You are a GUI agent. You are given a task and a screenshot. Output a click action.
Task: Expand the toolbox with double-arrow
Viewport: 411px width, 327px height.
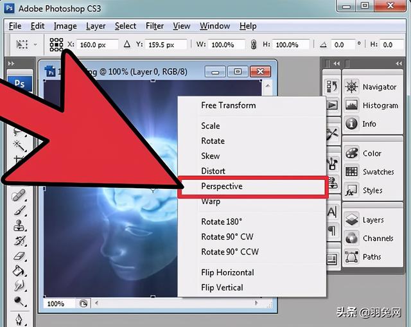pyautogui.click(x=11, y=64)
